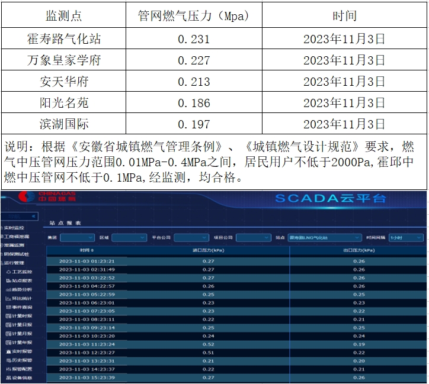Click the 趋势分析 chart icon
Screen dimensions: 429x384
(x=9, y=289)
